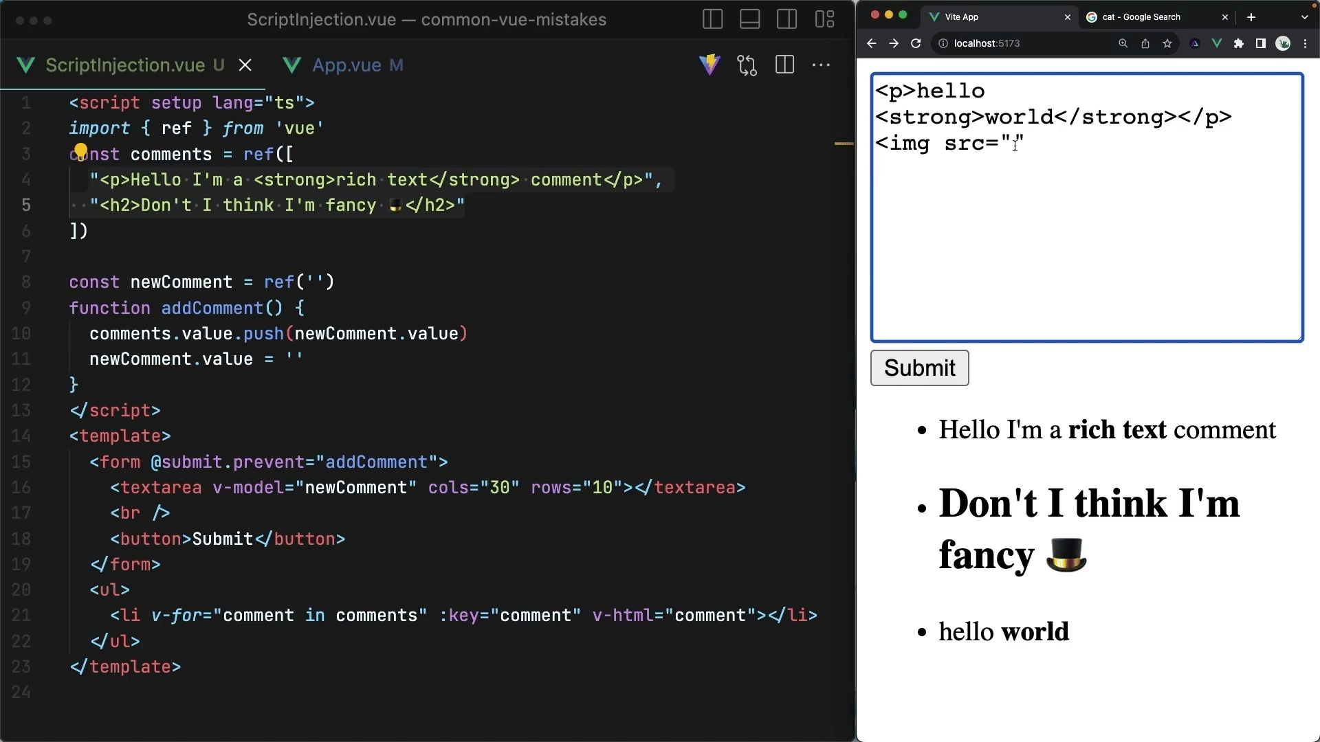The width and height of the screenshot is (1320, 742).
Task: Click the lightbulb code action icon
Action: pyautogui.click(x=80, y=150)
